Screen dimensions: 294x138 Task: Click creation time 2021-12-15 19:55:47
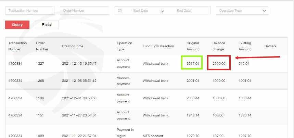[x=79, y=64]
